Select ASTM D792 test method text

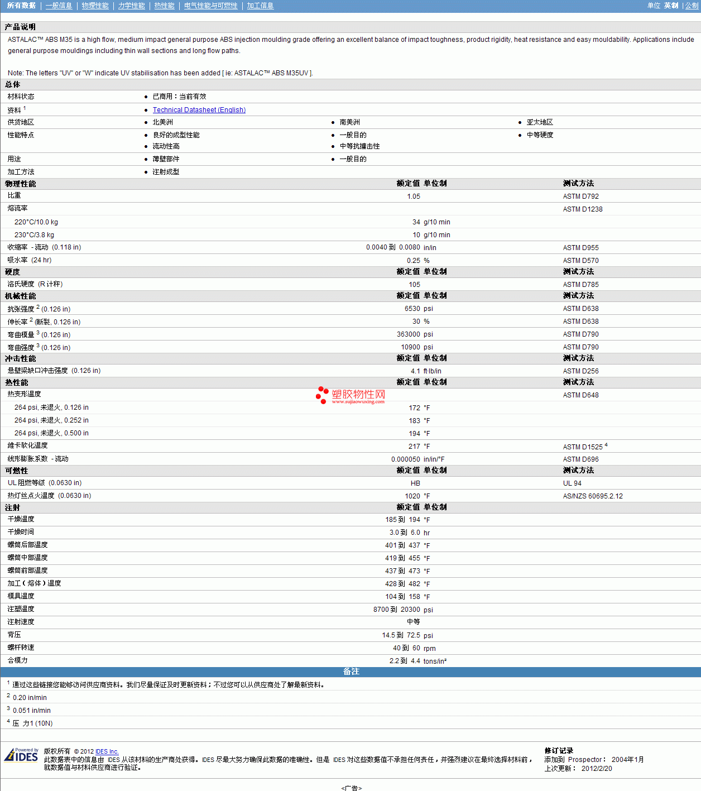[x=581, y=196]
